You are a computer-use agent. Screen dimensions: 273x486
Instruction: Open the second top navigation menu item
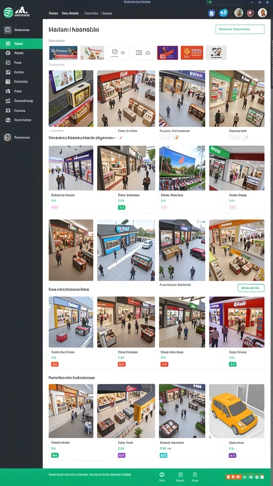point(70,13)
